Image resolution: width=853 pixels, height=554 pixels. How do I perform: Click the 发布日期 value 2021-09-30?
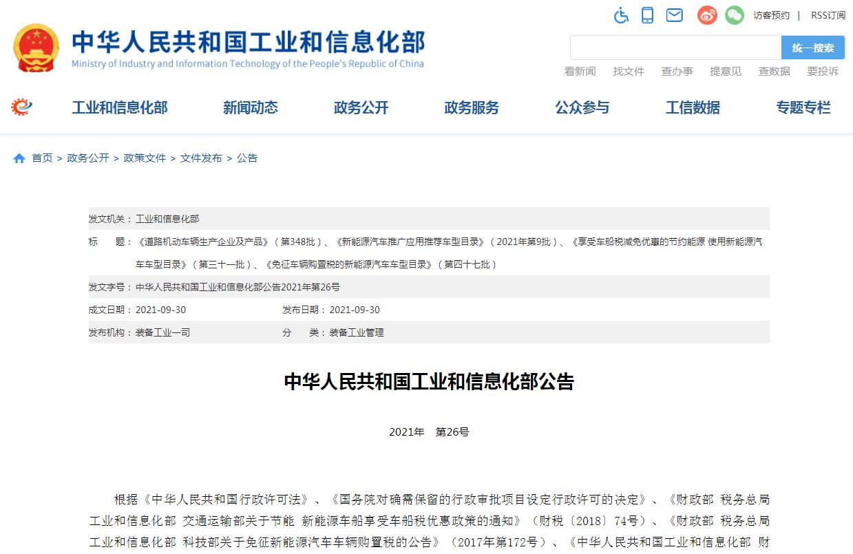coord(355,310)
